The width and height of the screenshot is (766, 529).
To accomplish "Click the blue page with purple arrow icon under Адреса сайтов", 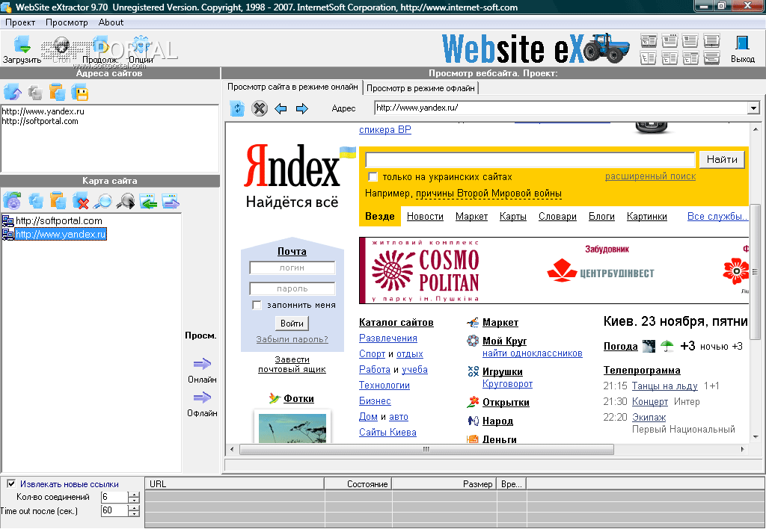I will pyautogui.click(x=12, y=92).
